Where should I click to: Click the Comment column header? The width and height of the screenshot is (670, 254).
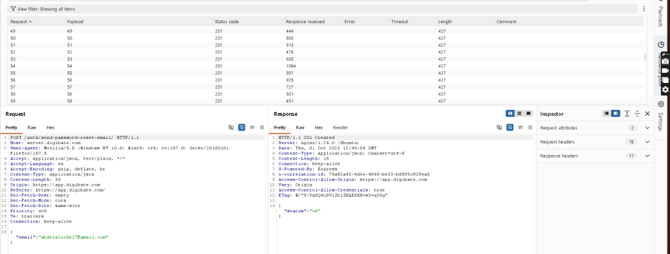click(569, 22)
